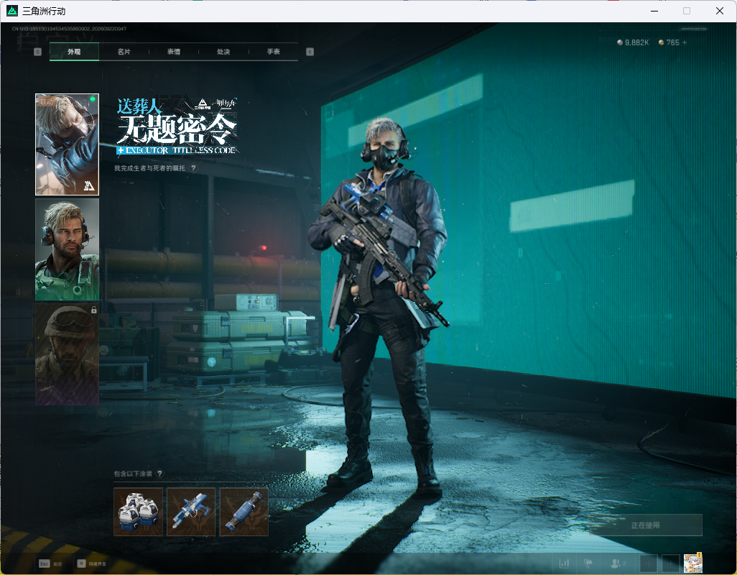Select the 送葬人 masked skin thumbnail

point(68,144)
